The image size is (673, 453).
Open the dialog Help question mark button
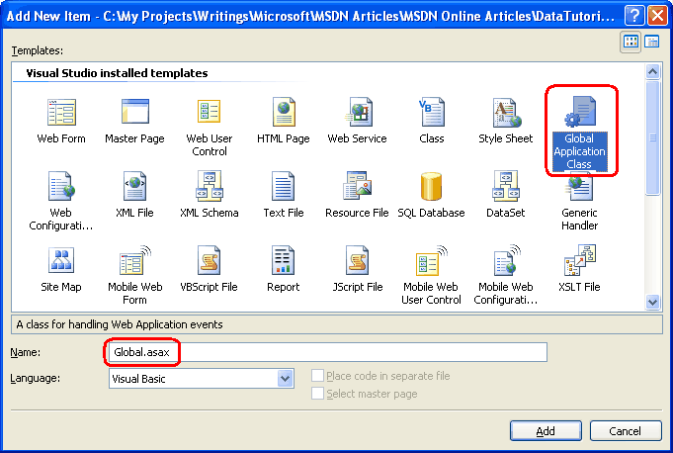coord(634,16)
